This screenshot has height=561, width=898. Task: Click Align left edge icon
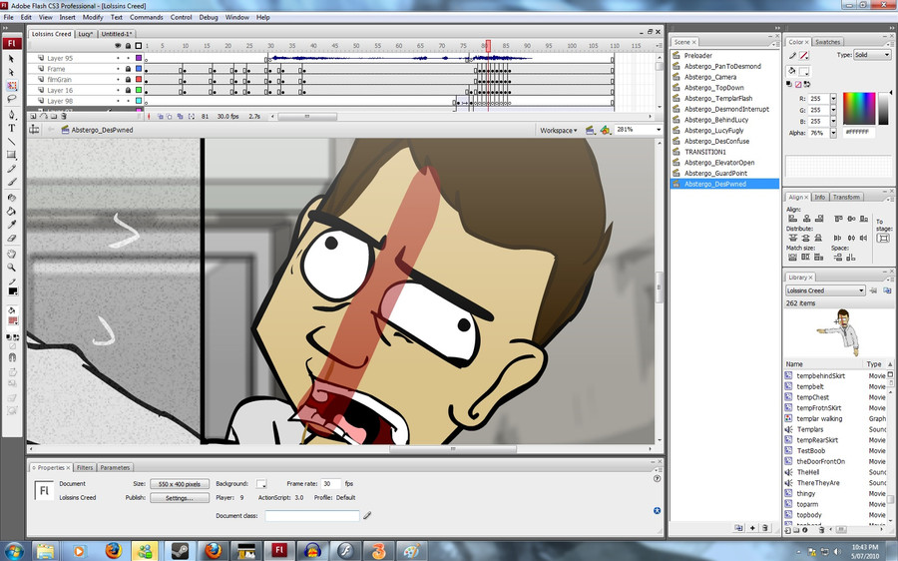pyautogui.click(x=792, y=219)
